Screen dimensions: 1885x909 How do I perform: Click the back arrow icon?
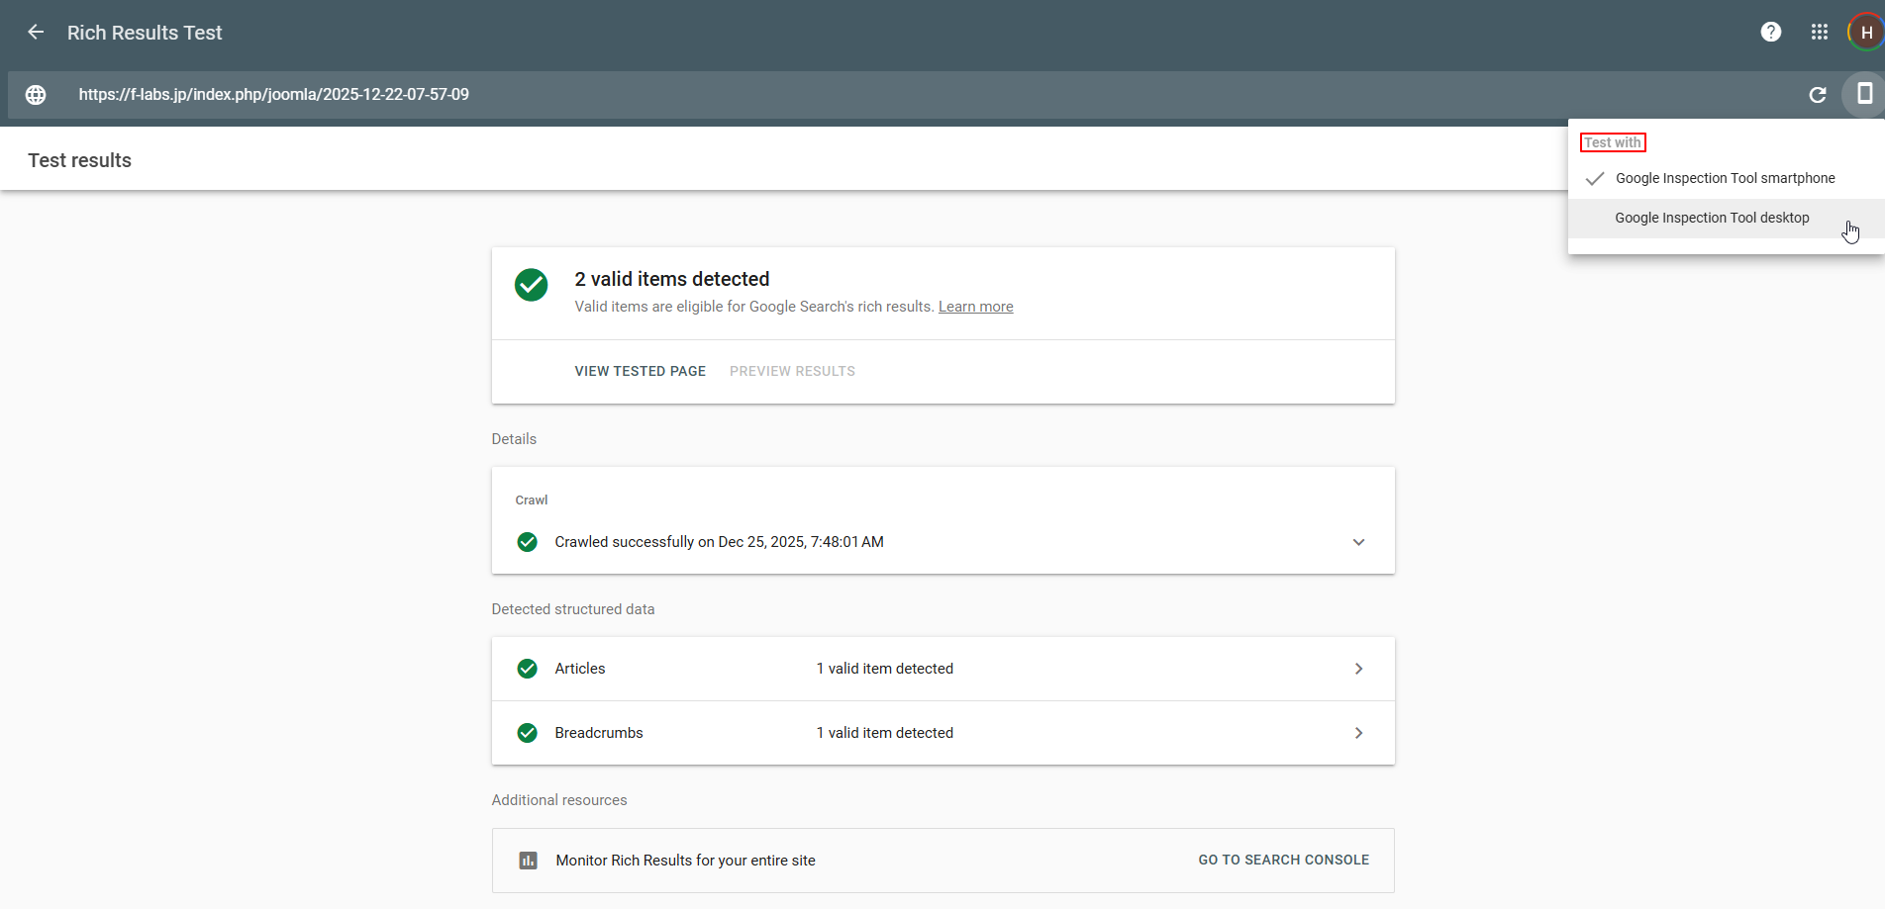coord(36,33)
